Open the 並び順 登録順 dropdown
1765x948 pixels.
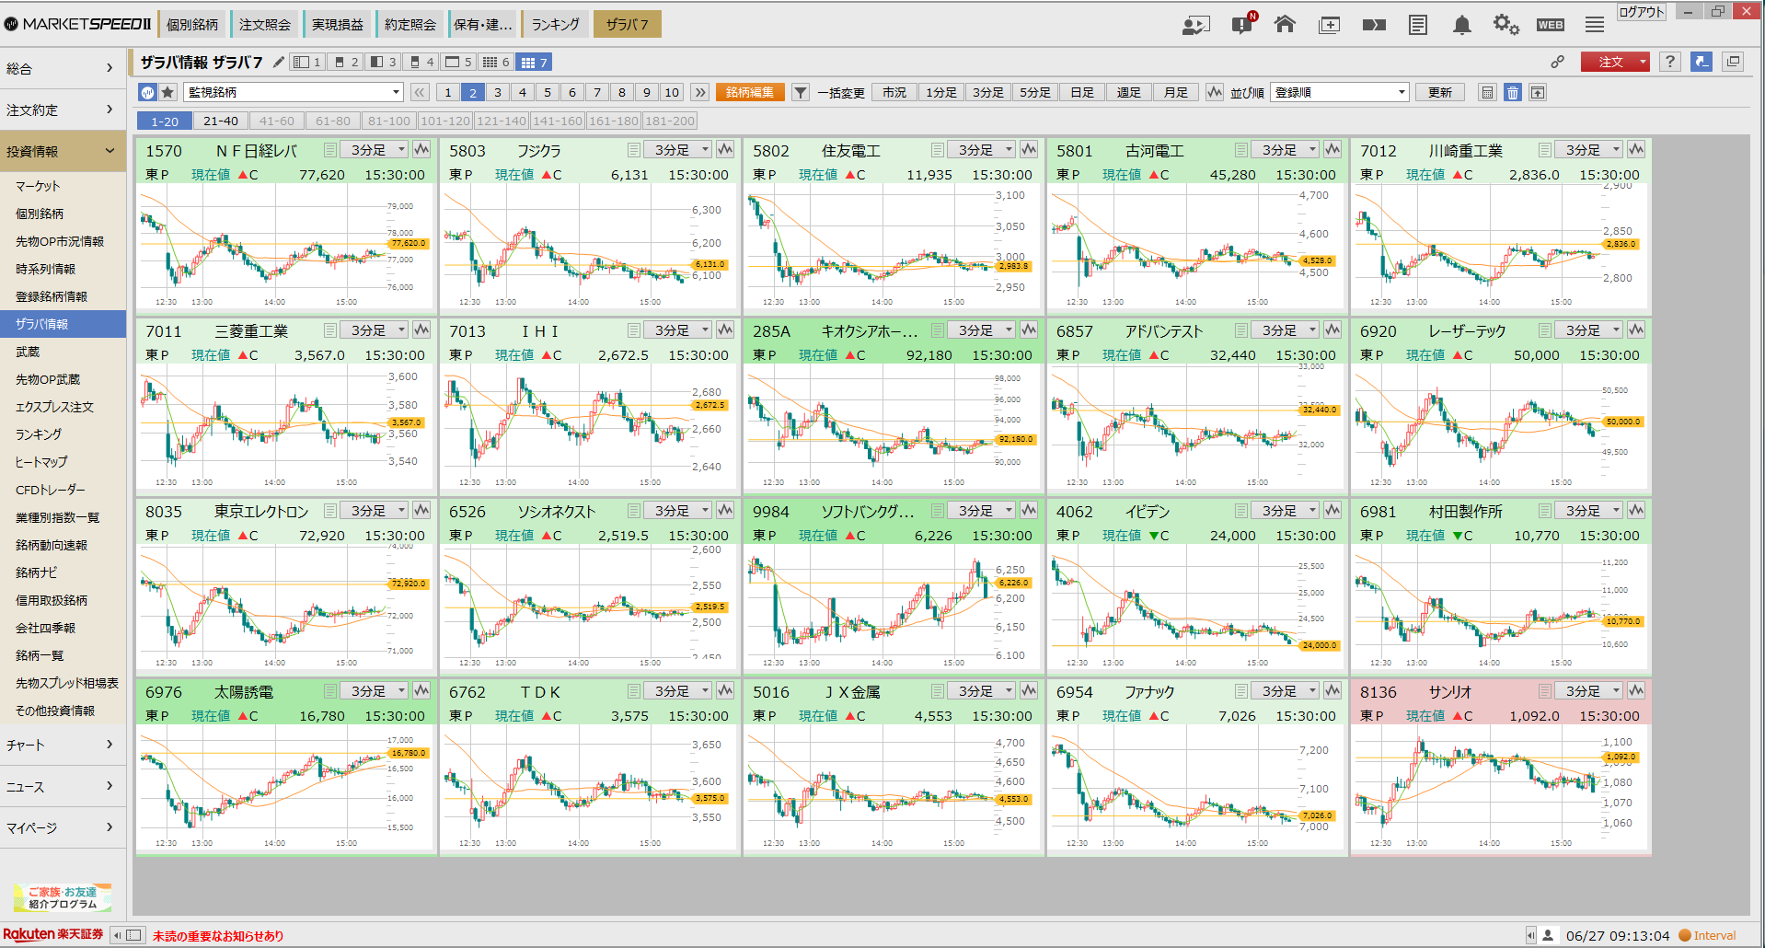1340,92
